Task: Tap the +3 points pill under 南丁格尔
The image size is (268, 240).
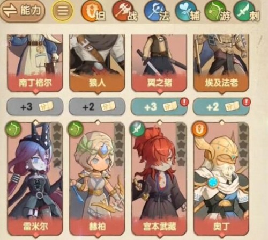Action: (x=35, y=107)
